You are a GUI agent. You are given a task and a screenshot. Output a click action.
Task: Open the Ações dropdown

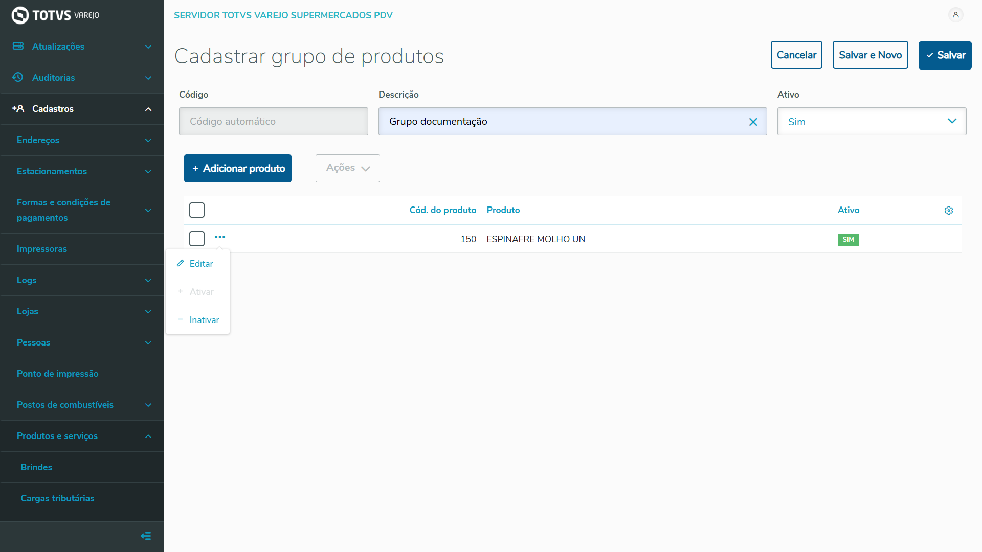[x=348, y=168]
